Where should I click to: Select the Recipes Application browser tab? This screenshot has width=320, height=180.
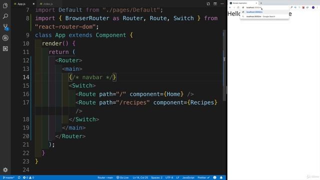243,3
